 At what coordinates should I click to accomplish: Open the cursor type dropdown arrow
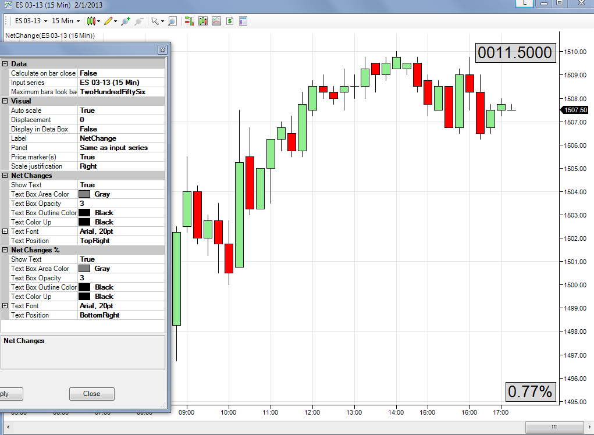[x=162, y=21]
